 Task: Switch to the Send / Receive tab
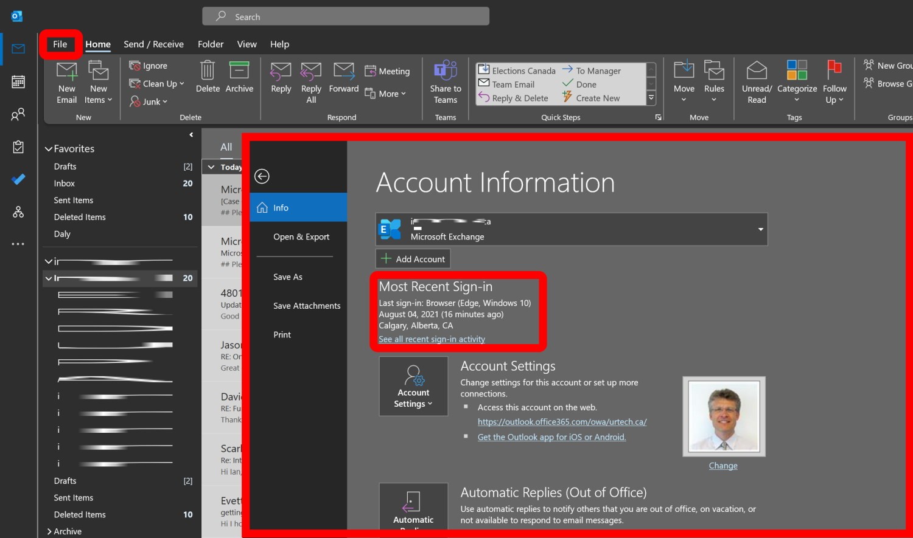[153, 44]
